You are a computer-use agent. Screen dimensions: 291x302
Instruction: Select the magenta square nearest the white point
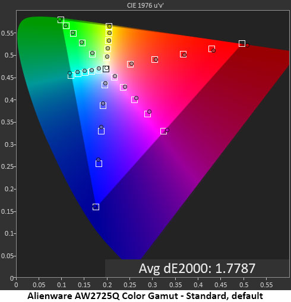[114, 77]
